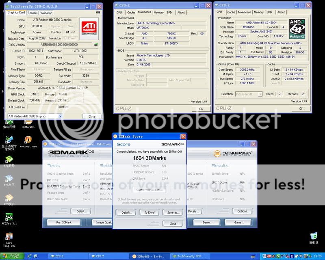The width and height of the screenshot is (325, 260).
Task: Click the Validation tab in GPU-Z
Action: click(46, 13)
